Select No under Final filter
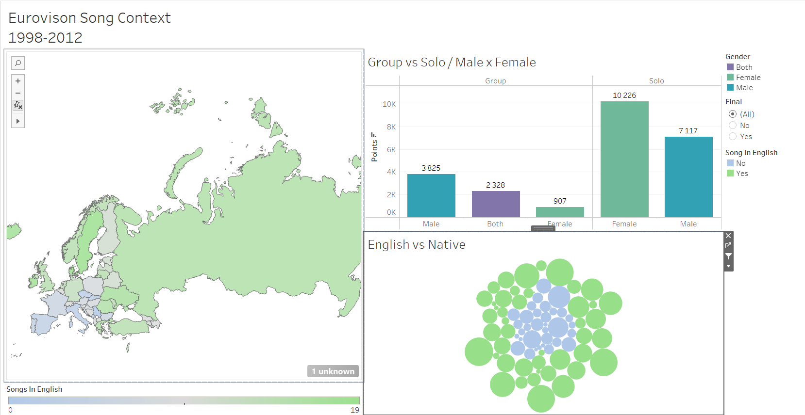This screenshot has height=415, width=805. pyautogui.click(x=733, y=126)
